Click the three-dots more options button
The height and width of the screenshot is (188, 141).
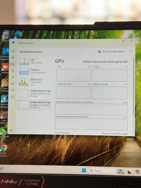coord(131,51)
